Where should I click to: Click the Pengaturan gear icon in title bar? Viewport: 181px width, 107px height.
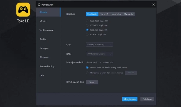[39, 4]
